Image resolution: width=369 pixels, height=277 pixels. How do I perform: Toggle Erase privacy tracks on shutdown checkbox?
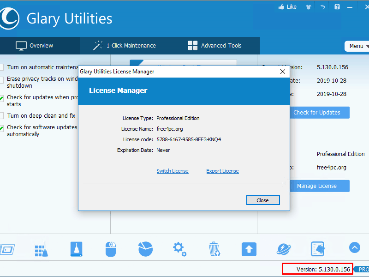tap(1, 80)
